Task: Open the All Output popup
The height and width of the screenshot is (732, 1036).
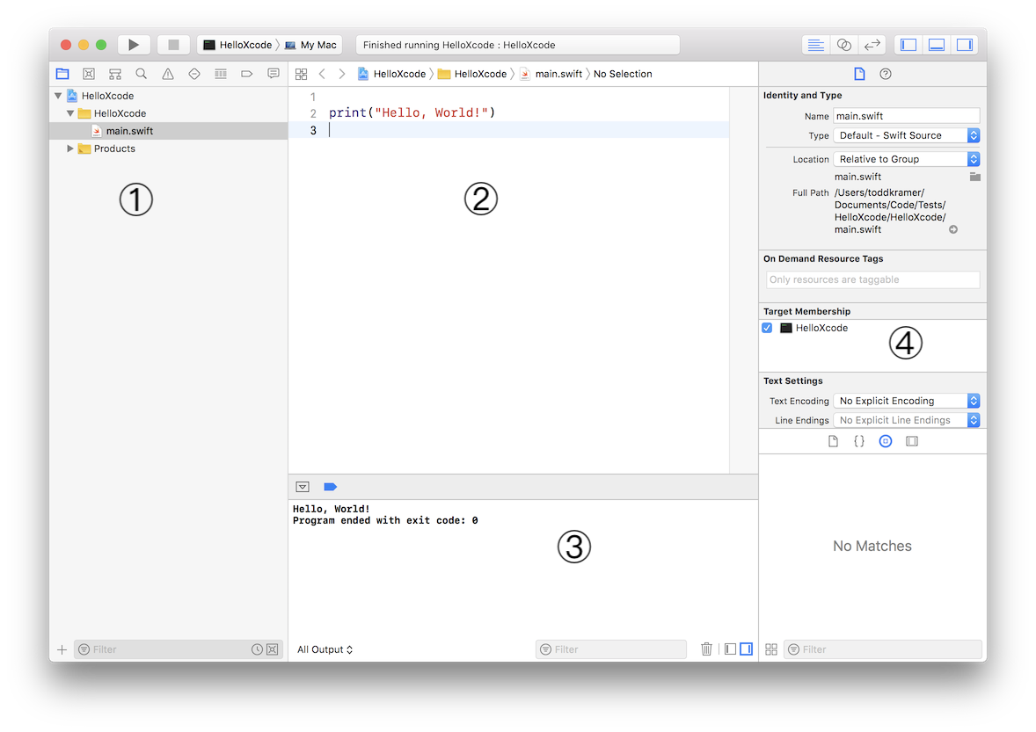Action: [325, 649]
